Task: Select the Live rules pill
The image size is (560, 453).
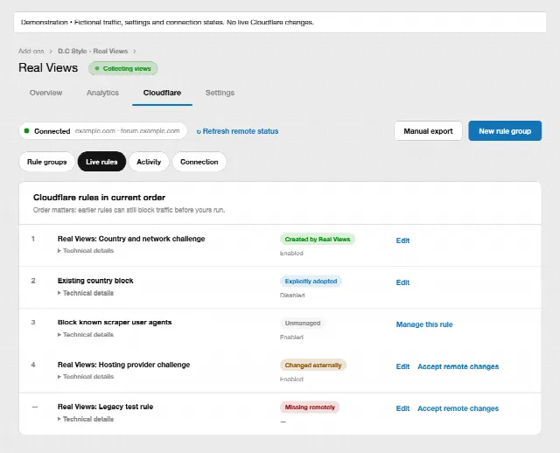Action: [101, 162]
